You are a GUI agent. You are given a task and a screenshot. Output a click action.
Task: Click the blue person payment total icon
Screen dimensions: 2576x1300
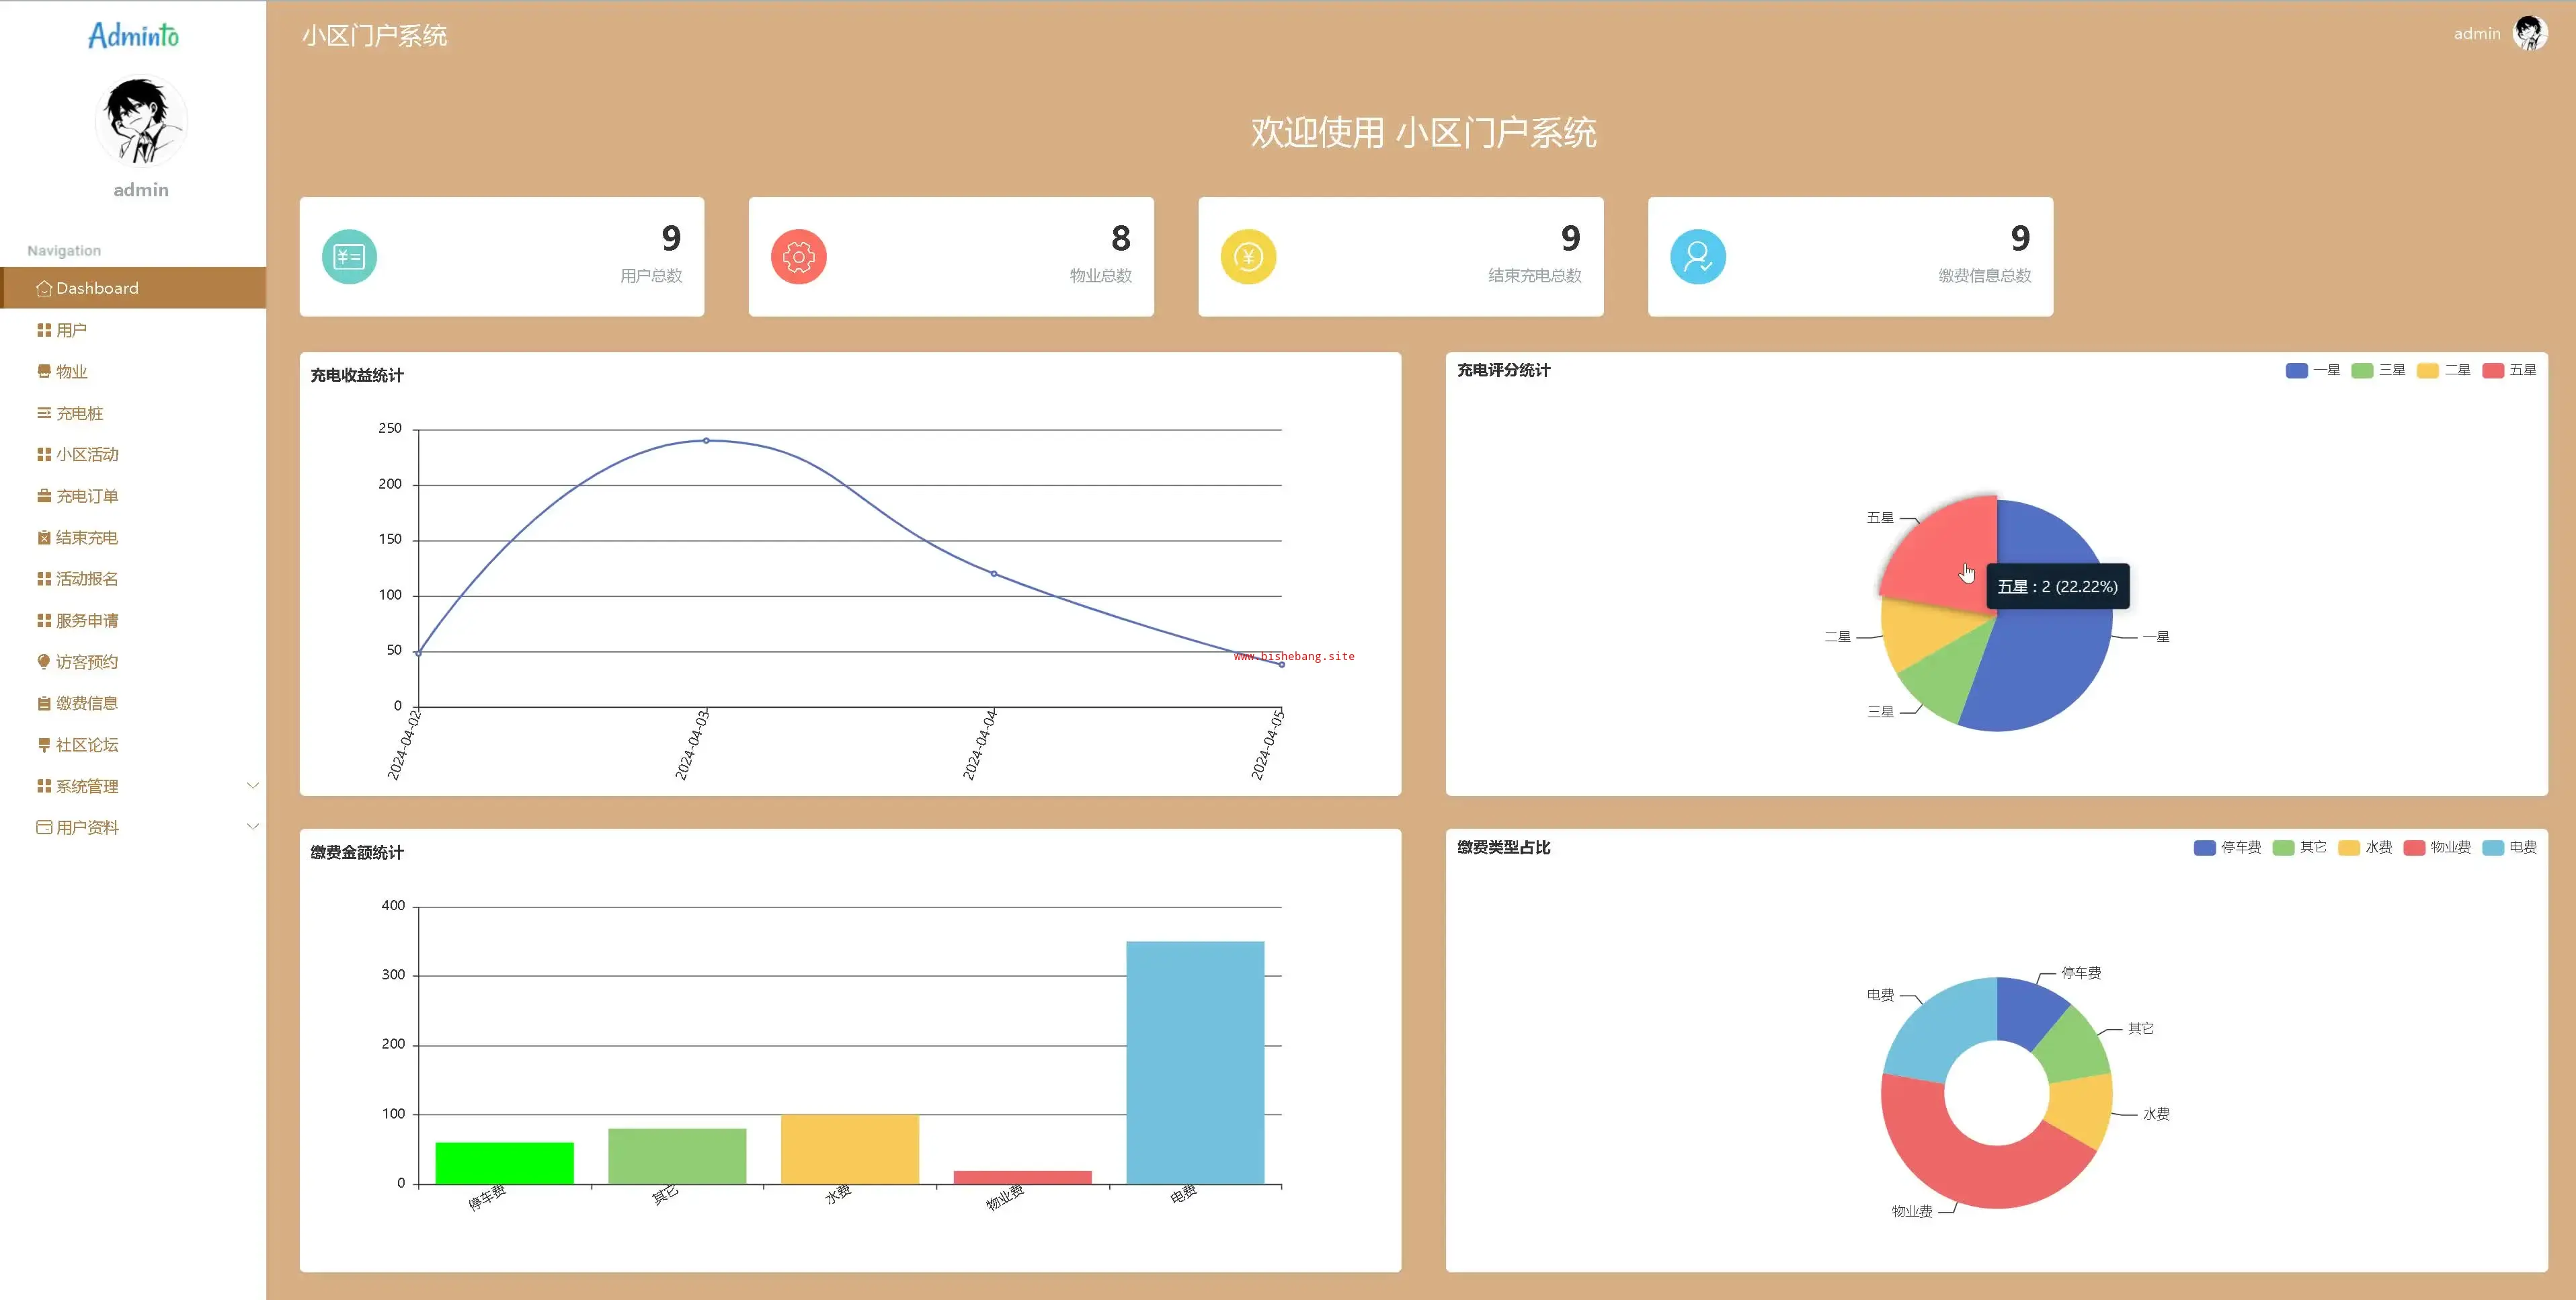pyautogui.click(x=1697, y=257)
